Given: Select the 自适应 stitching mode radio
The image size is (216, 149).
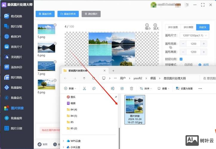Looking at the screenshot, I should 181,65.
